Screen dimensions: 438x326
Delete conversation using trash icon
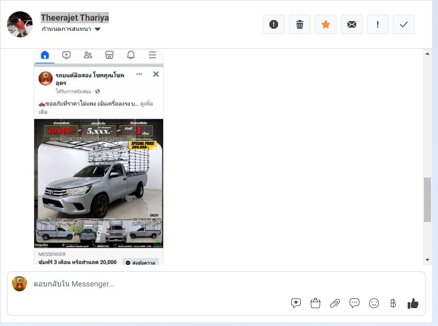300,24
